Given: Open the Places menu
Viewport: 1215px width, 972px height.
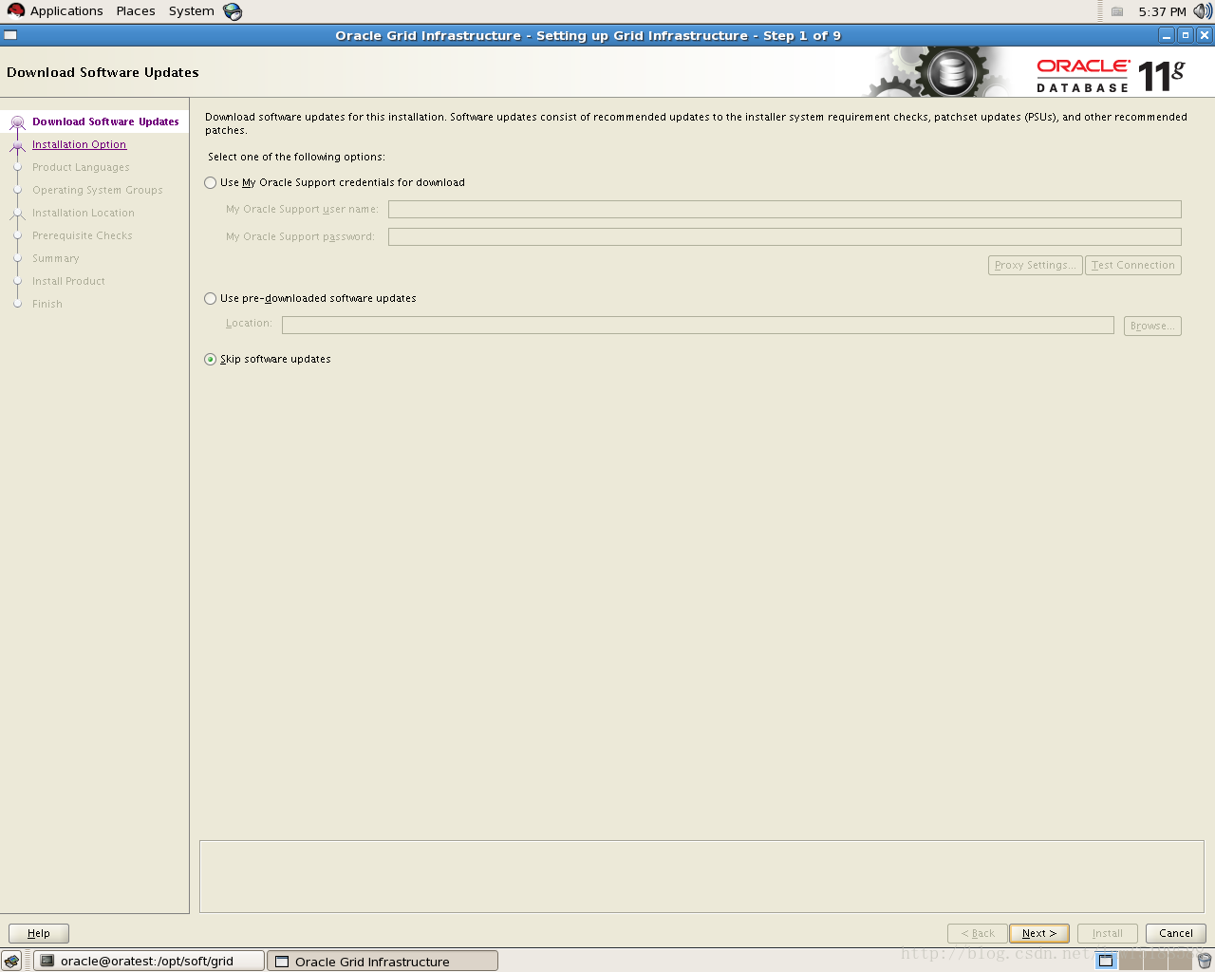Looking at the screenshot, I should [136, 11].
